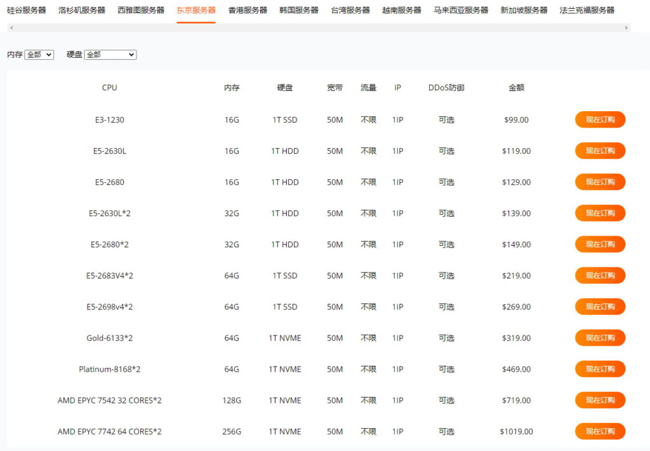Screen dimensions: 650x451
Task: Open the 韩国服务器 tab
Action: [x=299, y=10]
